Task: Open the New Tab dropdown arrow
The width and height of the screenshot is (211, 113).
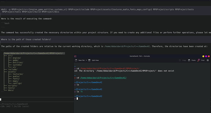Action: tap(86, 60)
